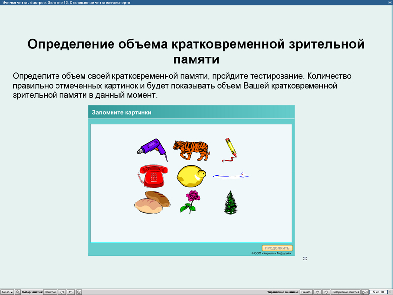Select the magnifier zoom tool
The image size is (393, 295).
coord(18,292)
